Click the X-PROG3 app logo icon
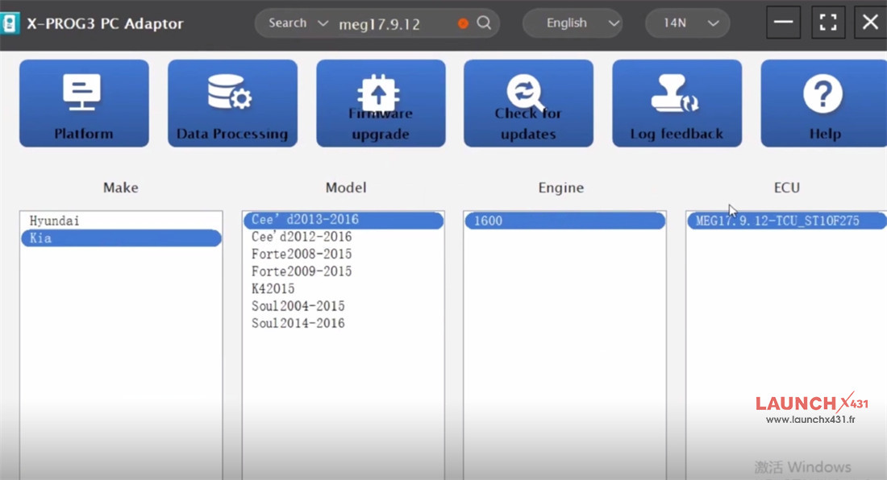 (10, 23)
